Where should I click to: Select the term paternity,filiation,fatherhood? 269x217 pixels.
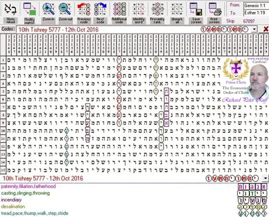(29, 186)
